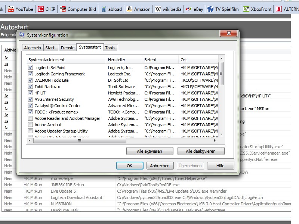Select the 'Hewlett-Packar…' manufacturer cell
The height and width of the screenshot is (224, 299).
tap(124, 93)
